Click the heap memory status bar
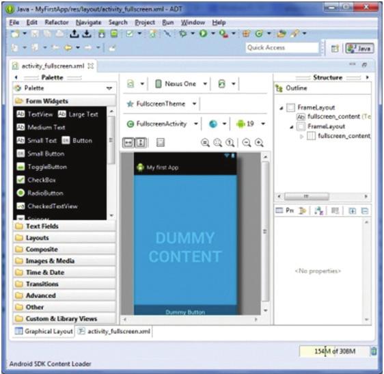The width and height of the screenshot is (384, 374). [334, 351]
